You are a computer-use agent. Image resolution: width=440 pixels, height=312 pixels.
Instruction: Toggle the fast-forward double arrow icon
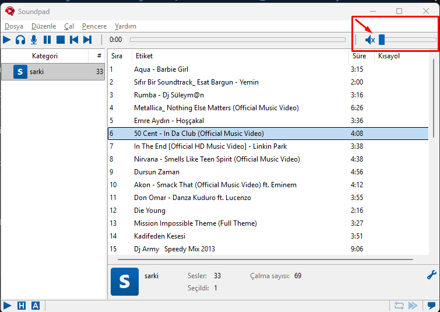[x=413, y=306]
